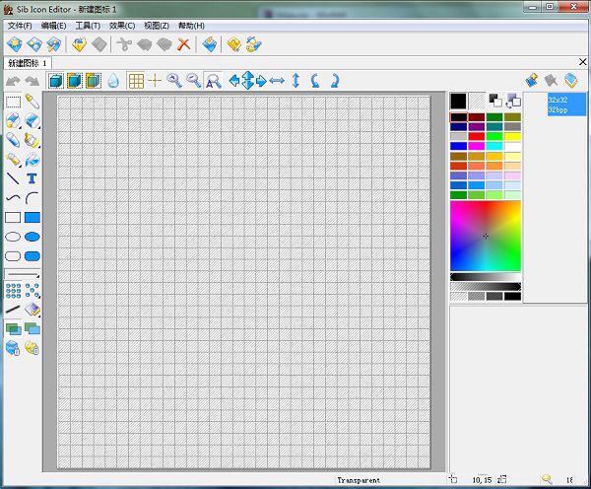The height and width of the screenshot is (489, 591).
Task: Select the filled rectangle shape tool
Action: tap(32, 218)
